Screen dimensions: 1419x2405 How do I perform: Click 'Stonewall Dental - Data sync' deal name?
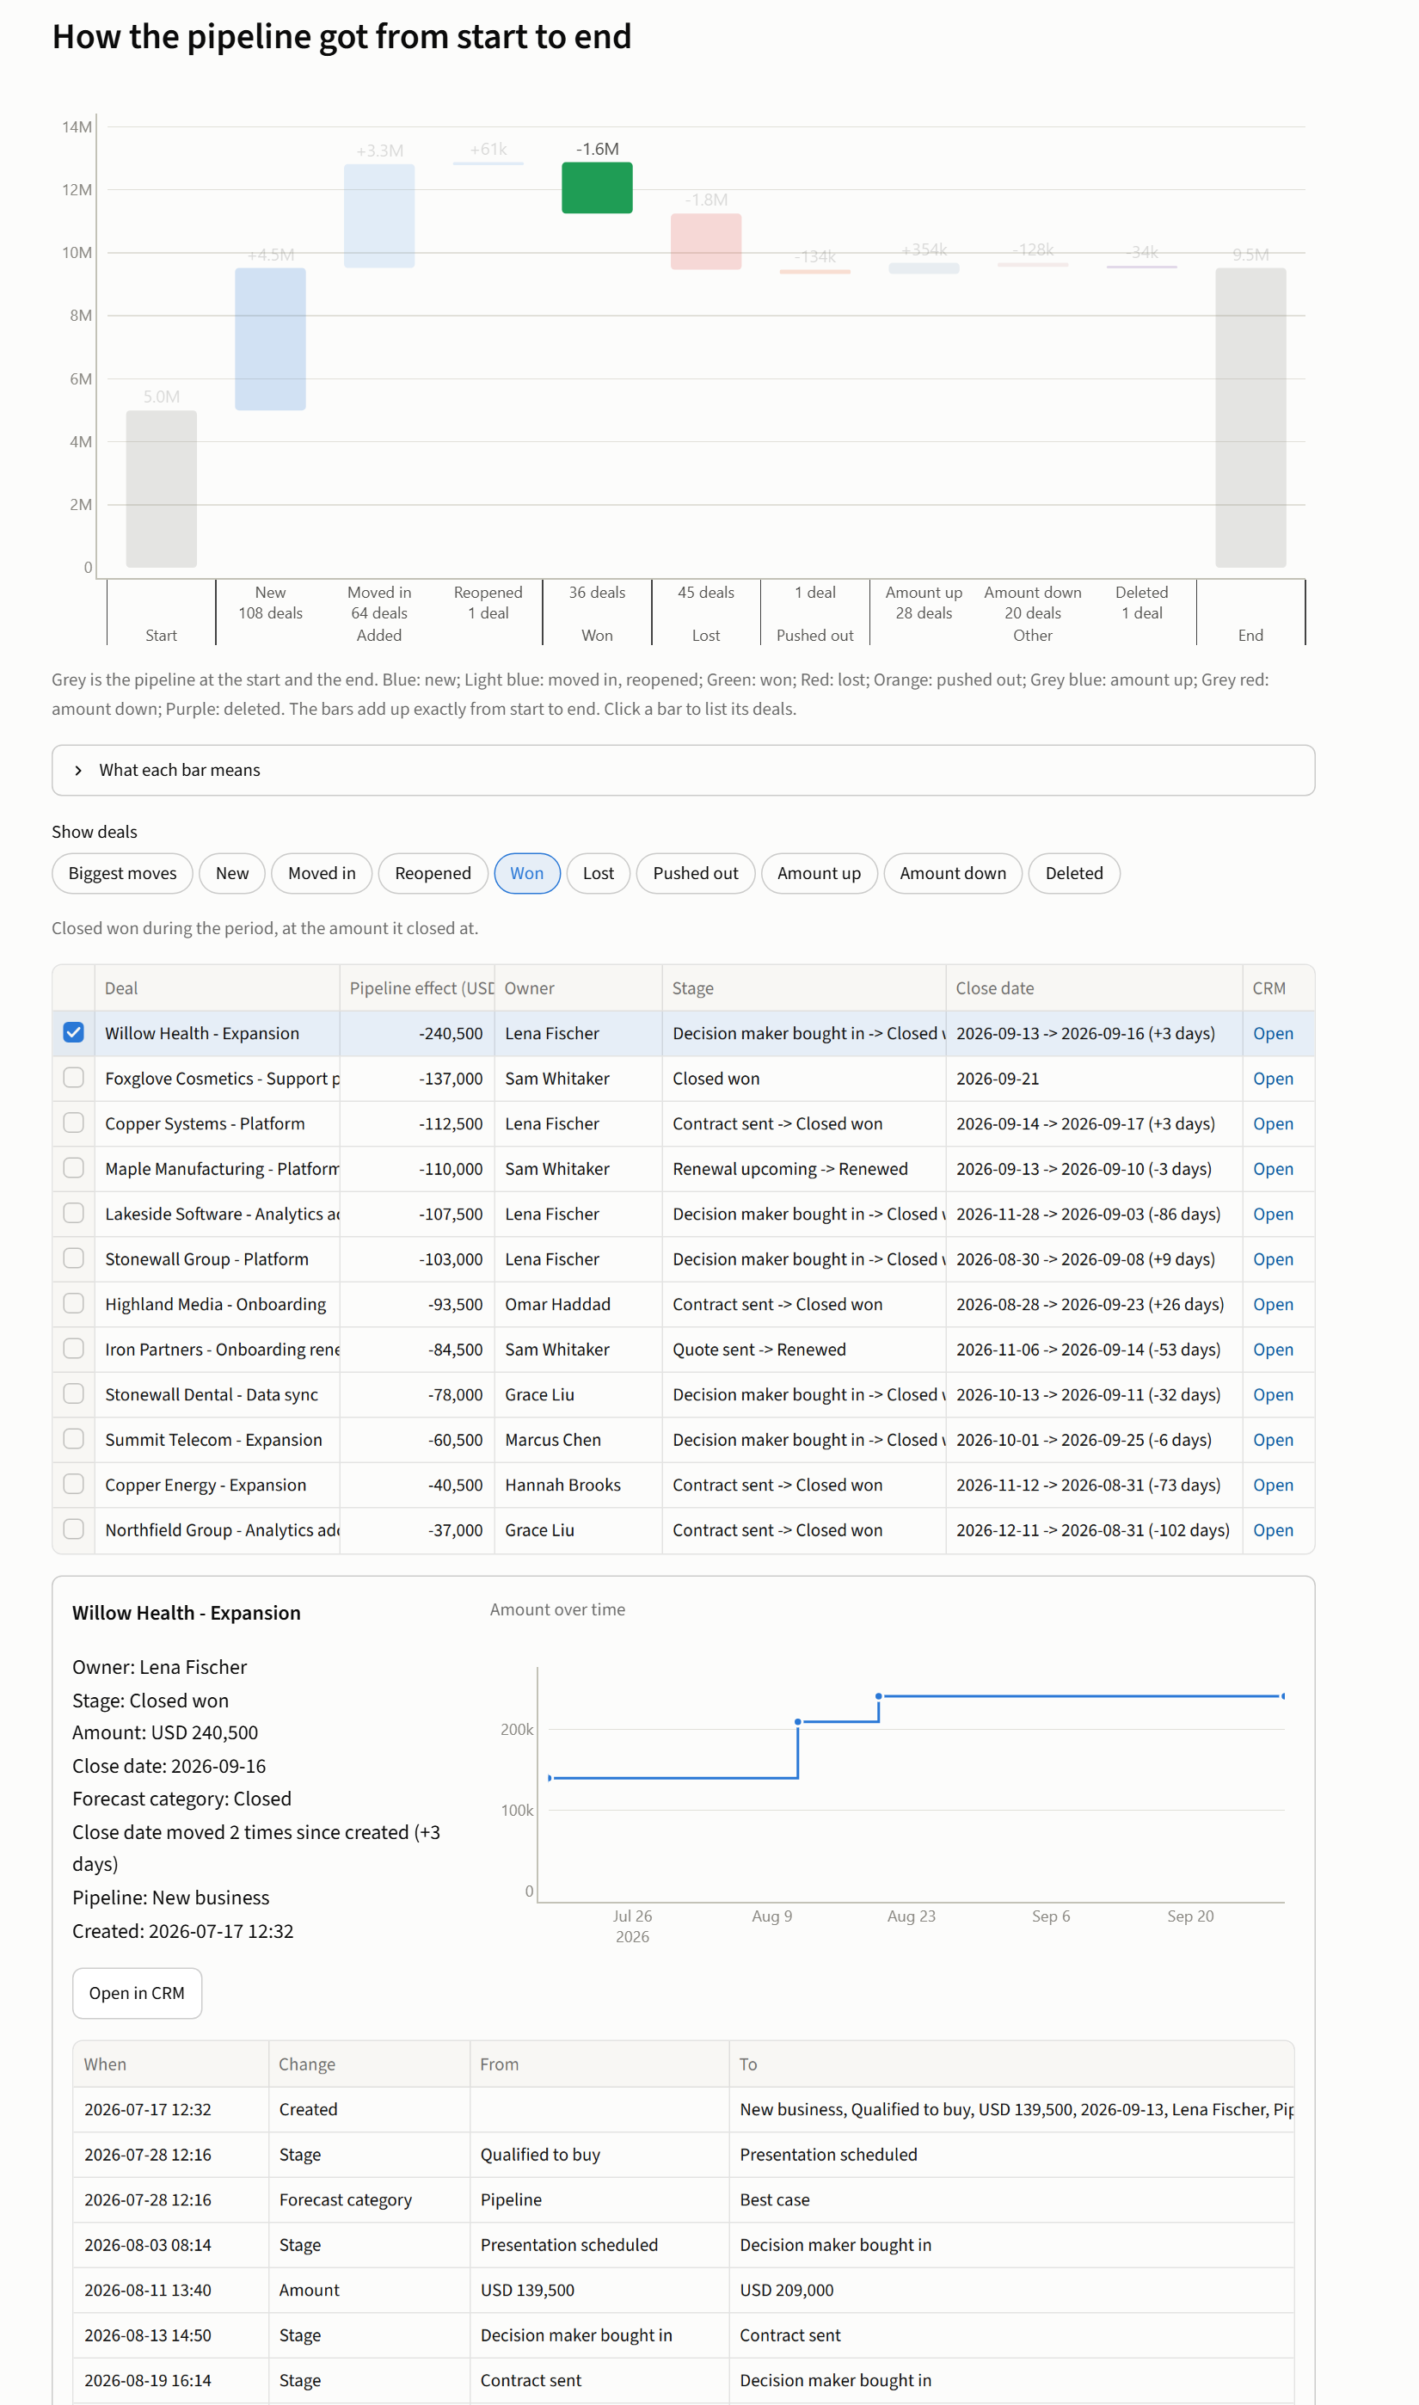[212, 1395]
